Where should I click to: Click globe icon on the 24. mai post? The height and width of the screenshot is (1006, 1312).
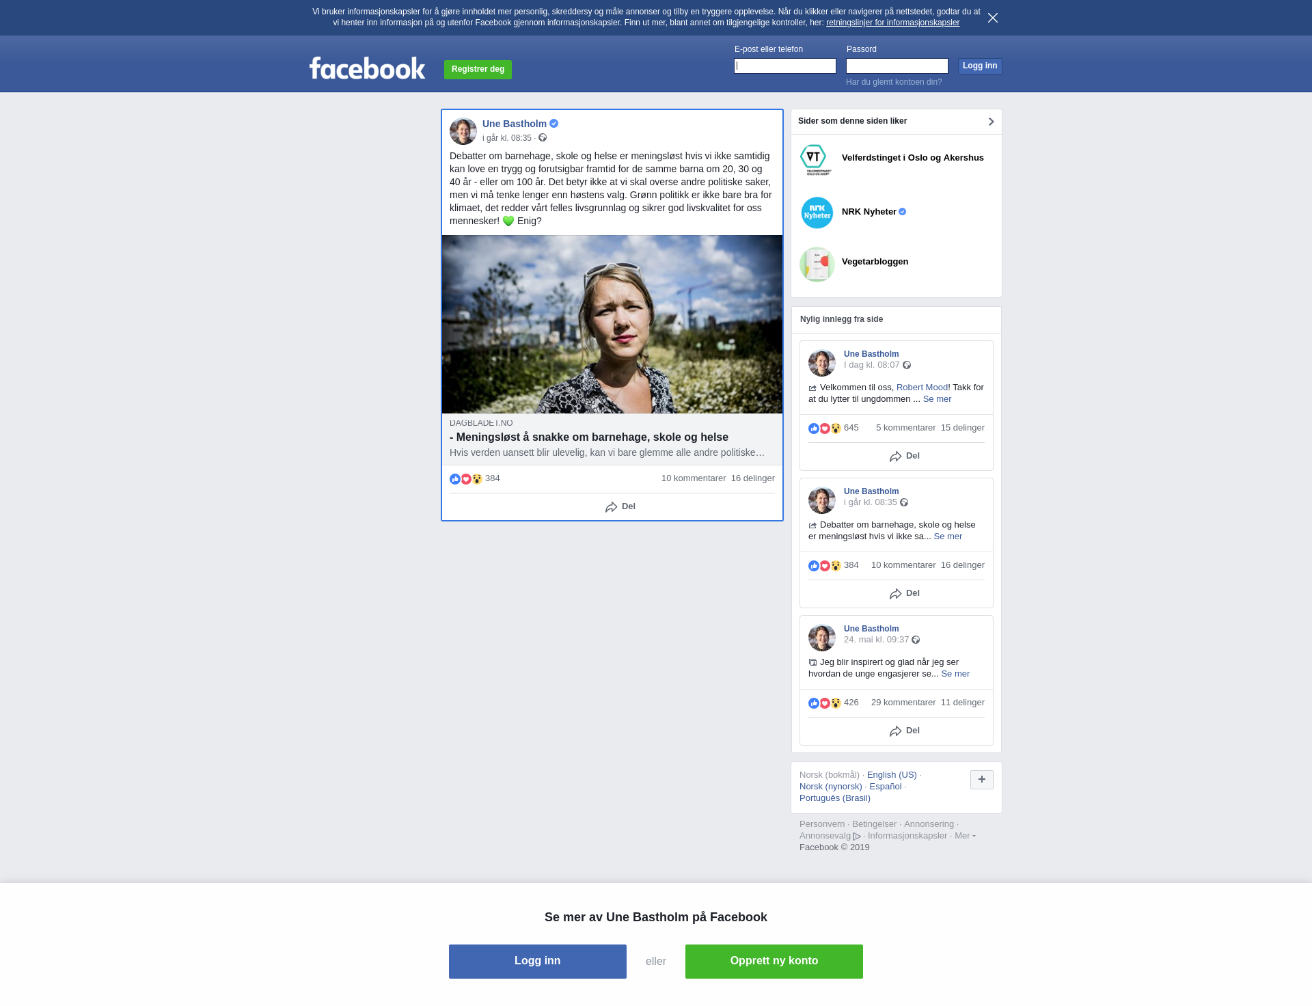coord(916,640)
